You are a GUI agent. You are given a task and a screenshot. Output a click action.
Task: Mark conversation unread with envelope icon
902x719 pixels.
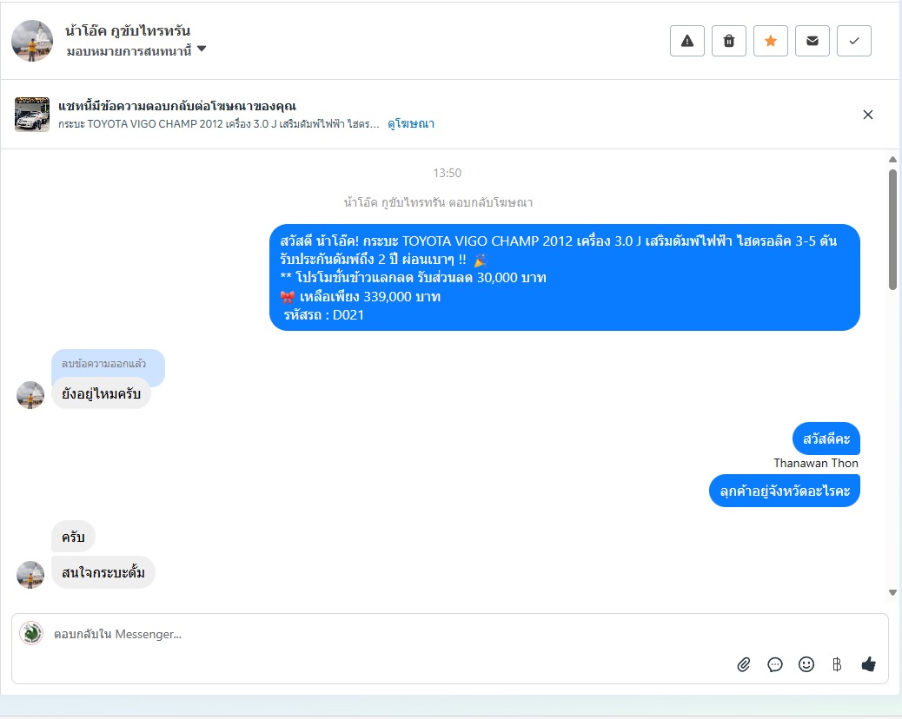(x=812, y=41)
